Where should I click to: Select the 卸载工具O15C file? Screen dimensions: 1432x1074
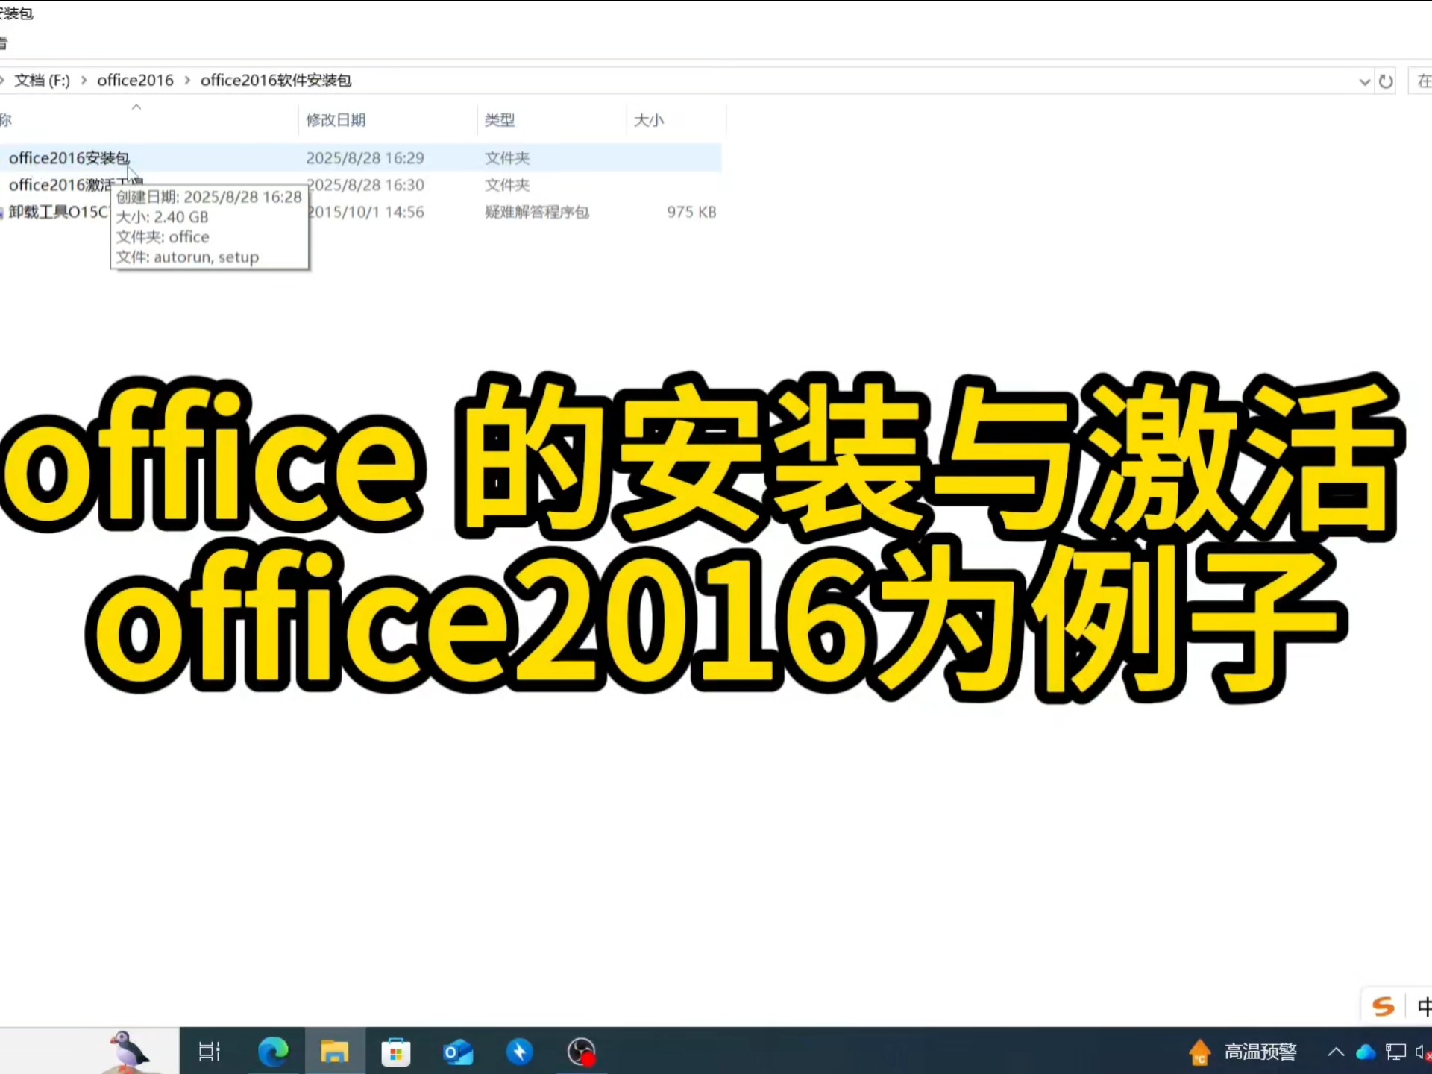click(x=58, y=212)
